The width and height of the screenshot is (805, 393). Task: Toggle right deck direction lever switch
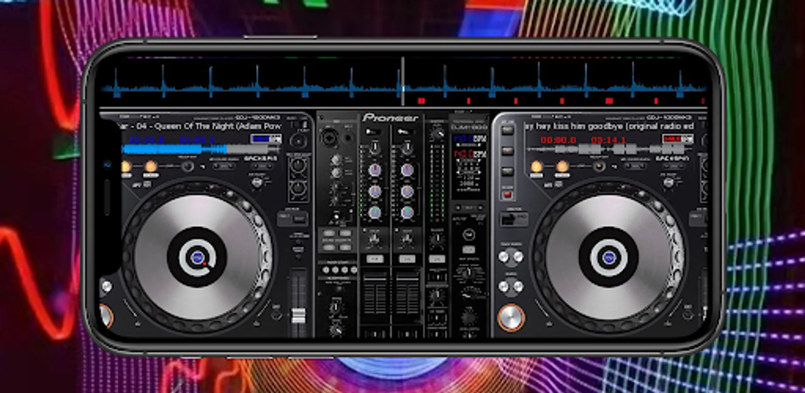click(513, 219)
